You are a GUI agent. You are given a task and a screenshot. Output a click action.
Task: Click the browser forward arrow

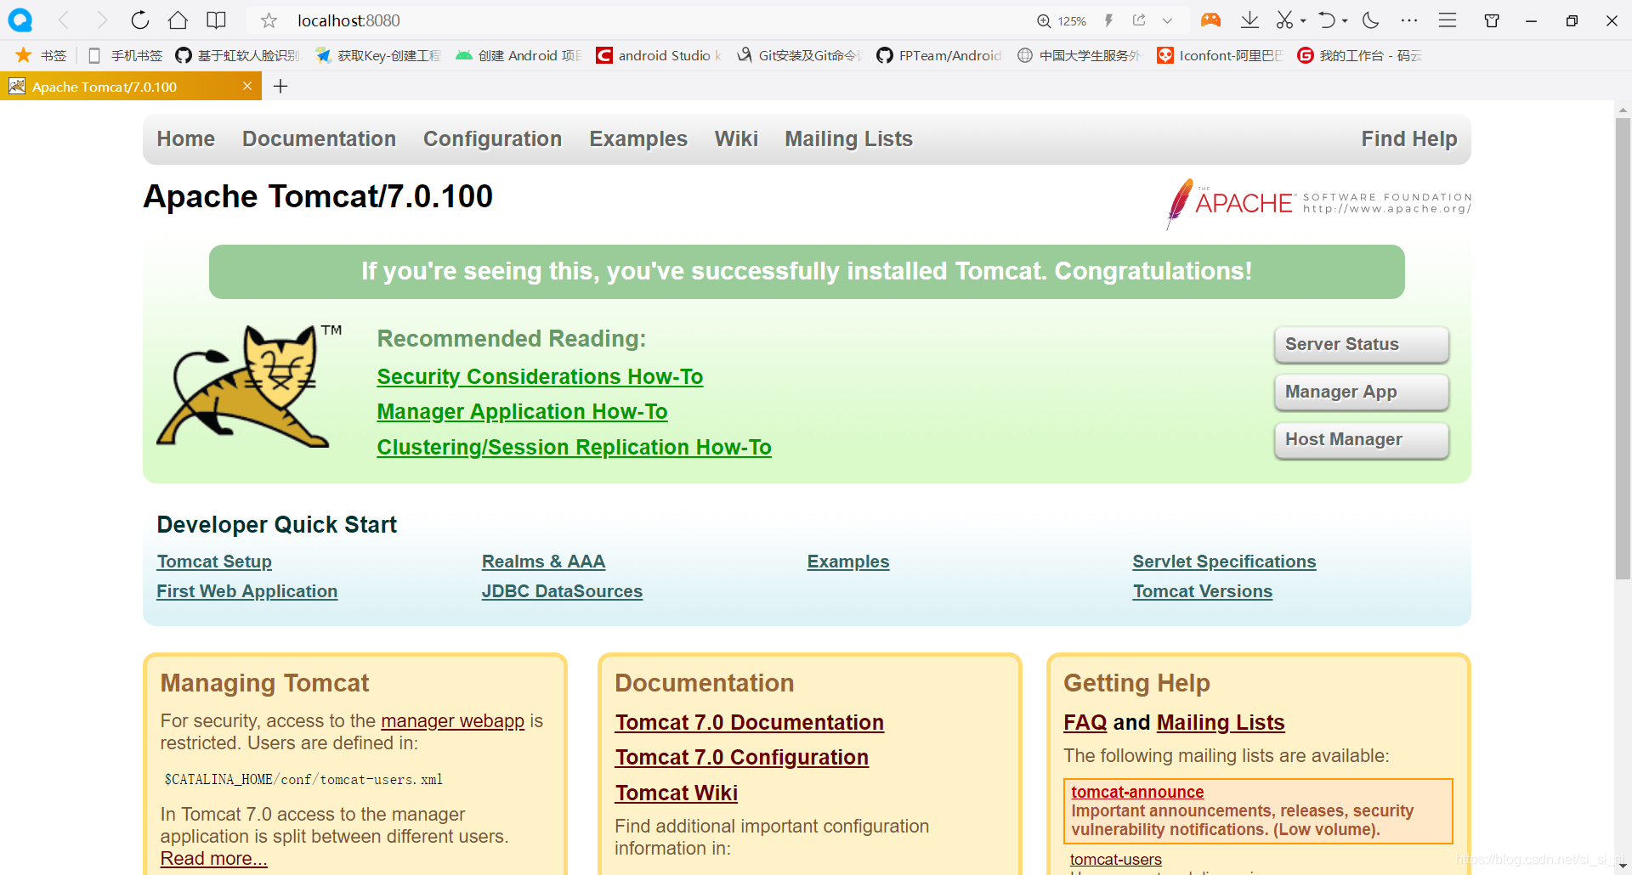[102, 20]
